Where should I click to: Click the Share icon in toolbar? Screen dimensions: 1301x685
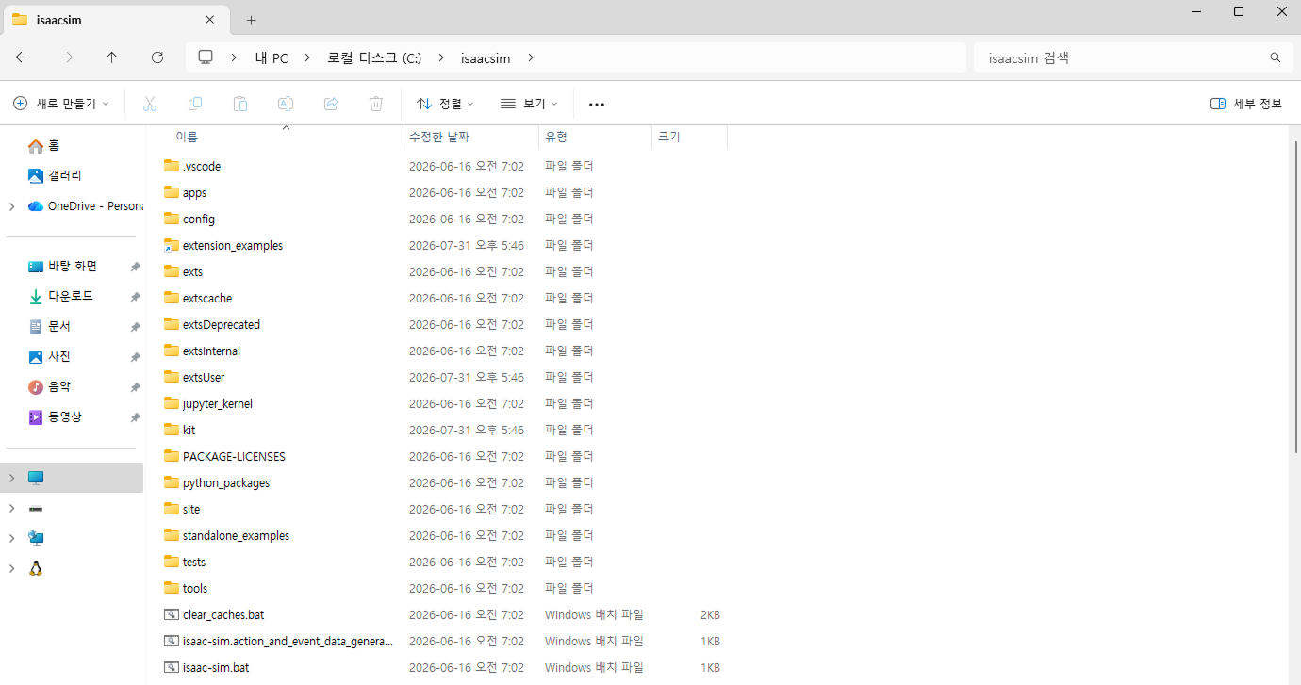[x=331, y=104]
